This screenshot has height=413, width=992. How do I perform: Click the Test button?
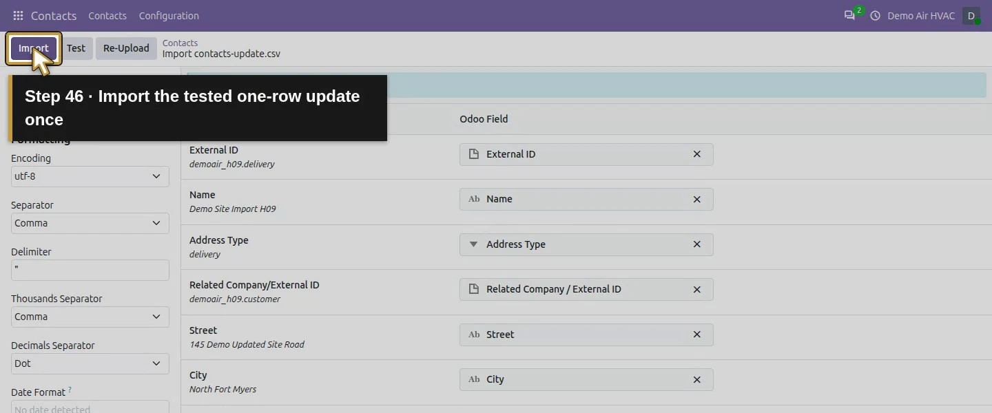tap(76, 48)
